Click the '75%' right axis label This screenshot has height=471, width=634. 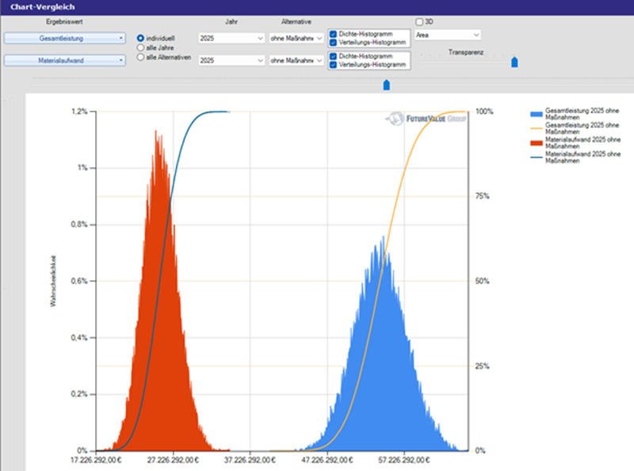coord(482,196)
